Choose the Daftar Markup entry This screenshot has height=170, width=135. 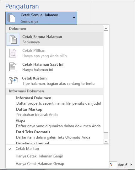click(55, 112)
